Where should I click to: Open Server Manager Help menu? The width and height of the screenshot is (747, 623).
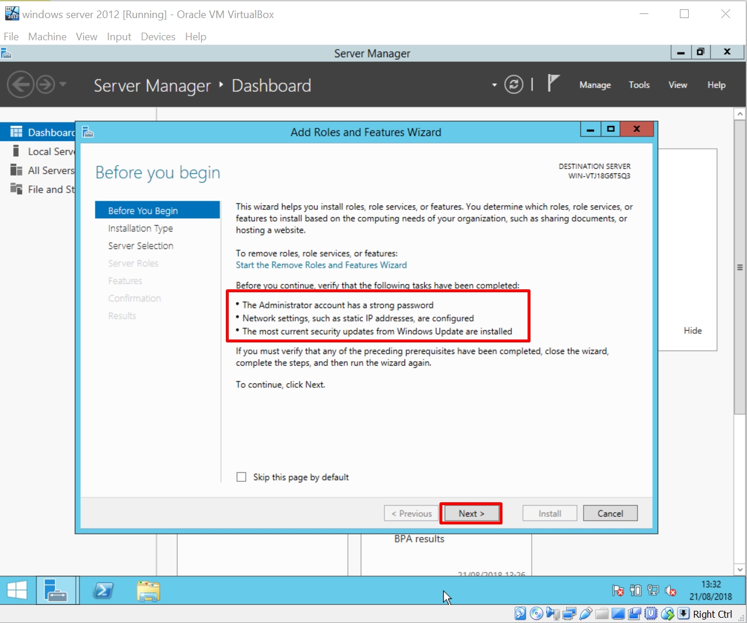coord(717,85)
